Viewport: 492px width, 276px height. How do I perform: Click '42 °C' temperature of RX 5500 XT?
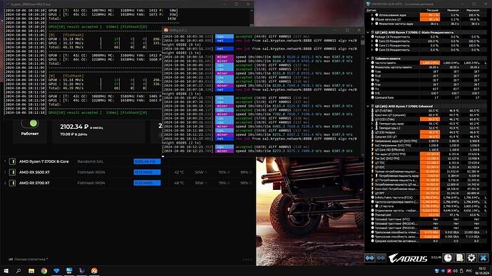[x=179, y=172]
